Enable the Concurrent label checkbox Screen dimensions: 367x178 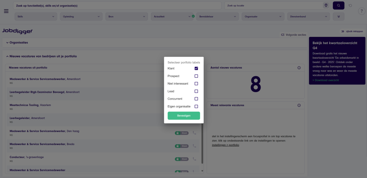(196, 99)
